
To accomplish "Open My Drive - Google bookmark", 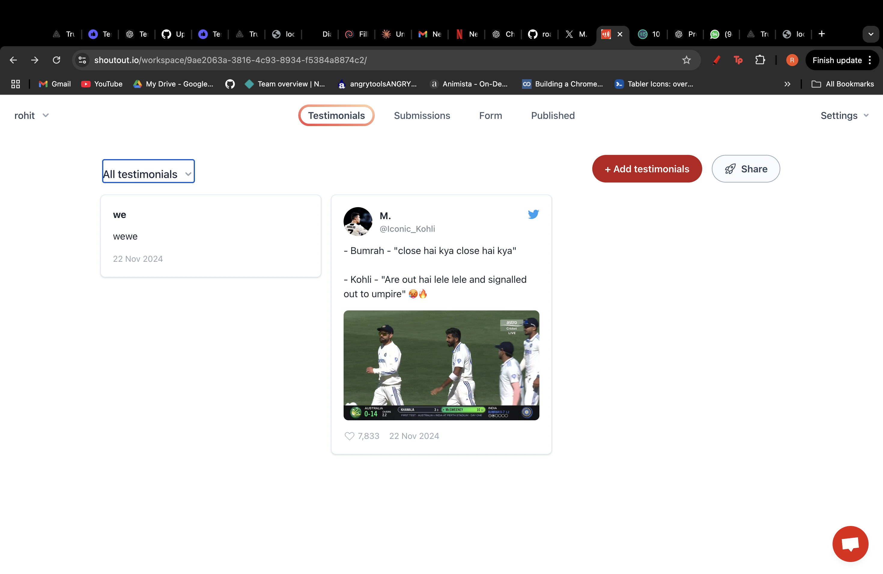I will click(x=173, y=84).
